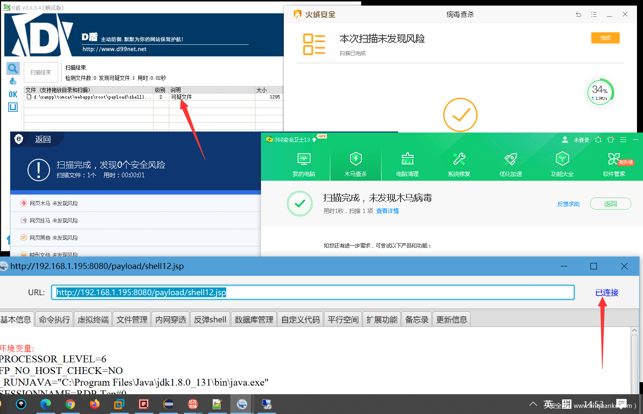Click the 大小 column header in D盾
This screenshot has height=414, width=643.
(x=269, y=90)
